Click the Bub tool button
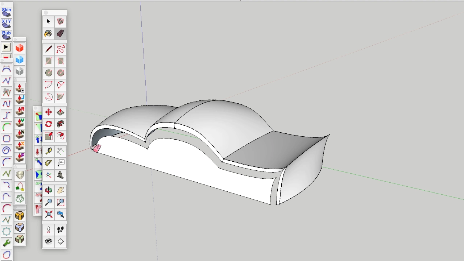Screen dimensions: 464x261 (7, 35)
